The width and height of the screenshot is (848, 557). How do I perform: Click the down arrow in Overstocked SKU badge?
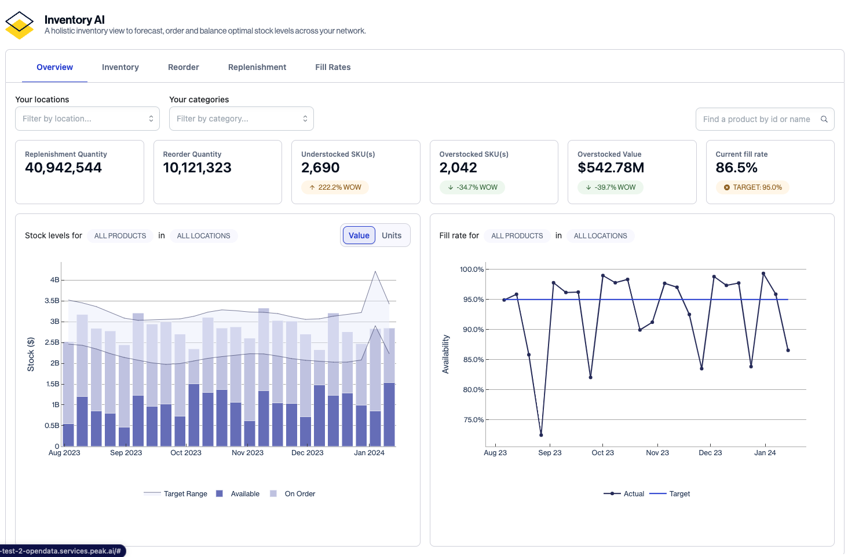pyautogui.click(x=451, y=187)
